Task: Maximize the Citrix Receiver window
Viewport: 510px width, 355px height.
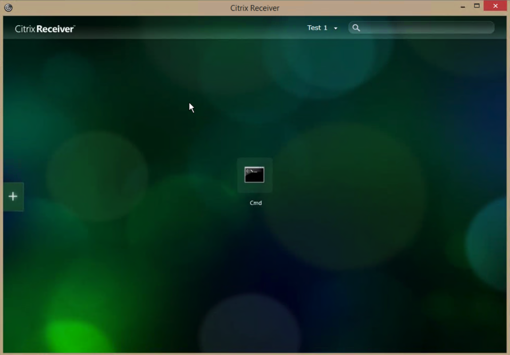Action: pos(477,6)
